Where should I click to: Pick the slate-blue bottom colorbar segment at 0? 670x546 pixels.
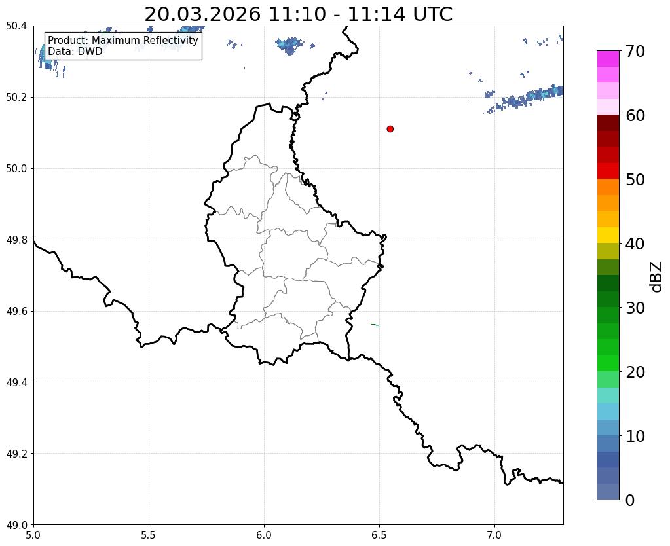(608, 491)
